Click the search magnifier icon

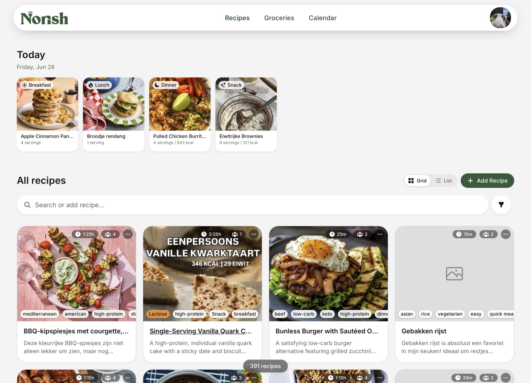pos(27,205)
